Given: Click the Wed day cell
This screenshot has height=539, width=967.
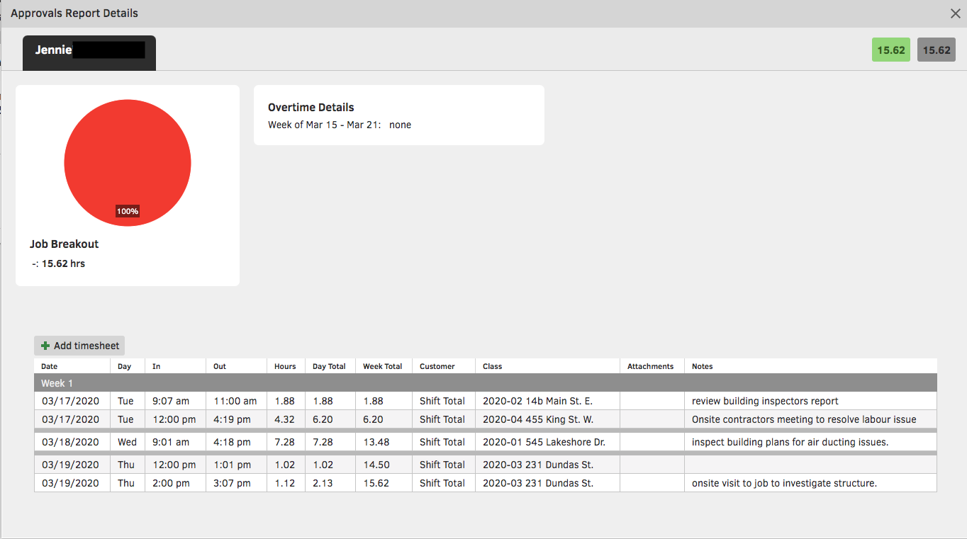Looking at the screenshot, I should pyautogui.click(x=128, y=442).
